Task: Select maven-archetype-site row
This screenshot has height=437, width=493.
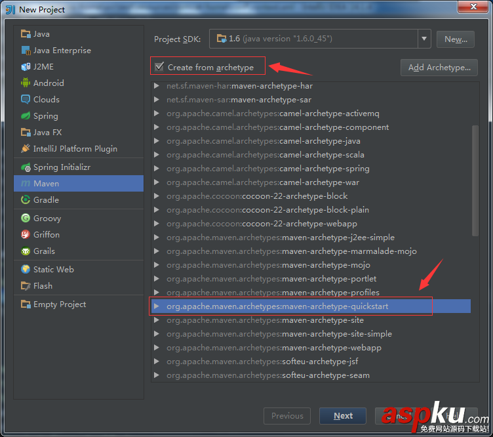Action: (311, 320)
